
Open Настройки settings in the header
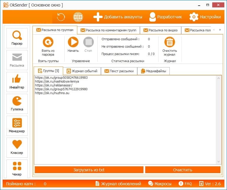[205, 17]
